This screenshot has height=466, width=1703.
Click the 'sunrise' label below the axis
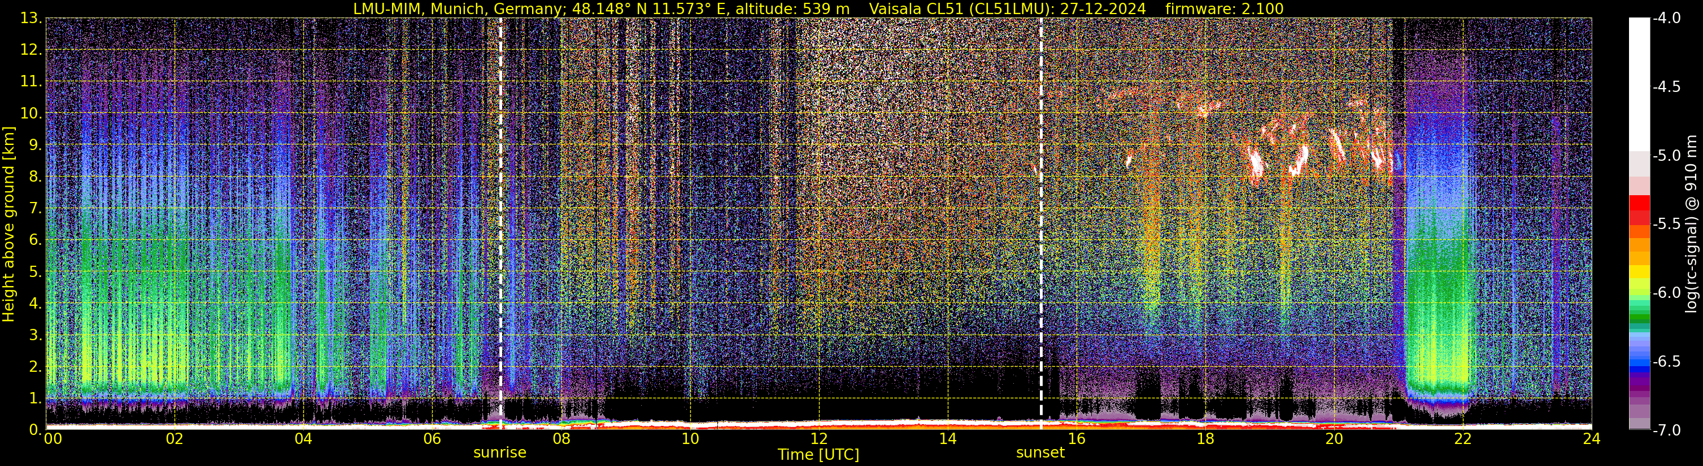point(500,453)
